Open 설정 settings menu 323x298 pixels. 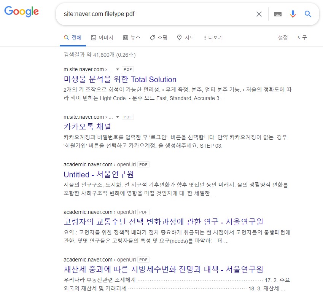point(283,38)
